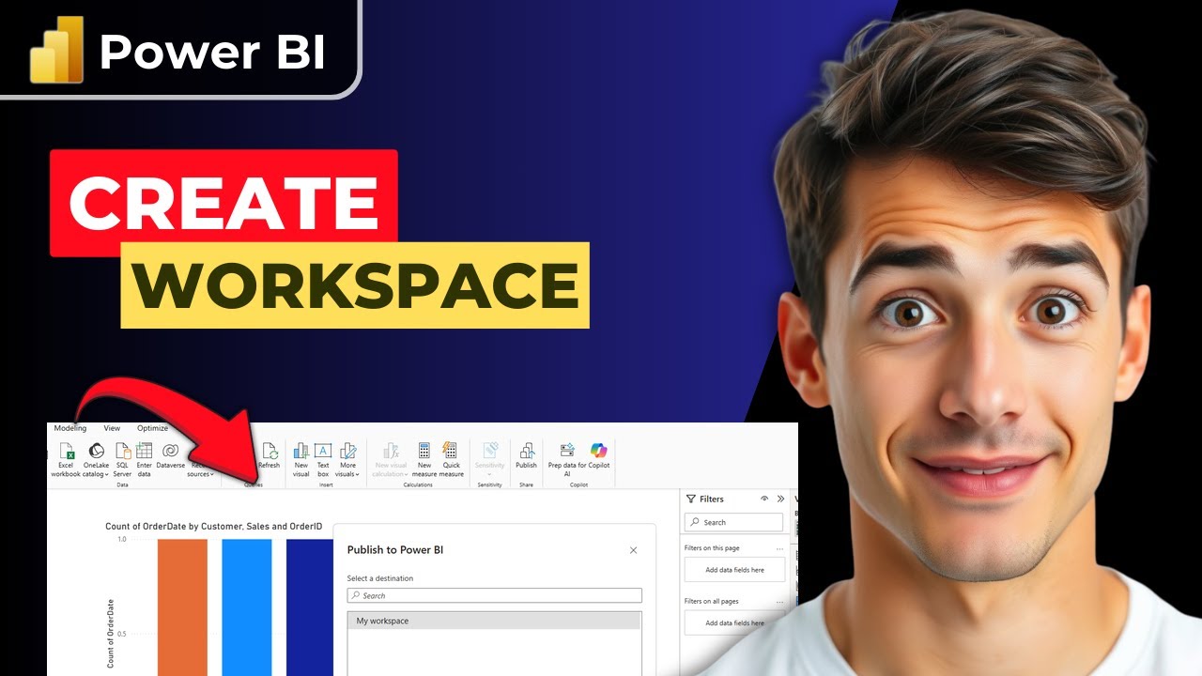Click the Filters pane Search box
This screenshot has width=1202, height=676.
coord(733,522)
